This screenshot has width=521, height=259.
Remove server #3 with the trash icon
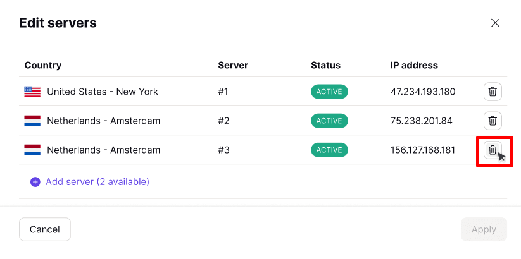pos(493,150)
